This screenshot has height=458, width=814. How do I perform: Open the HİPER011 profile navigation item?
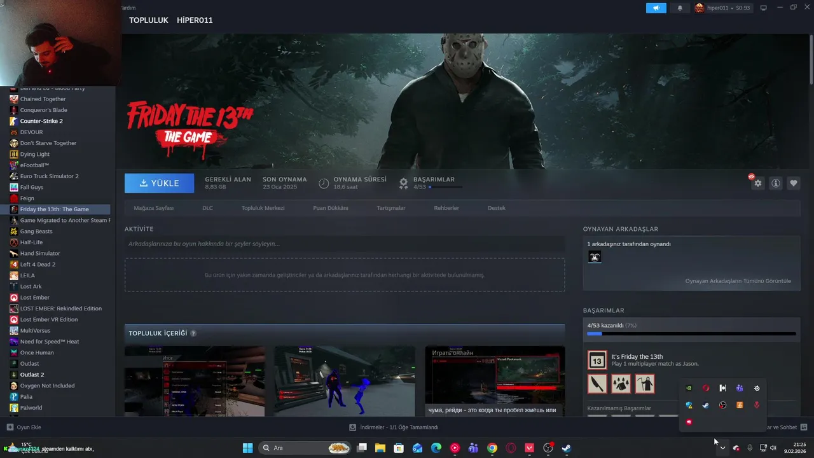point(195,20)
